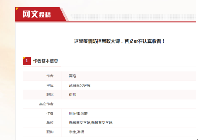Click the resize grip at the bottom-right corner
Image resolution: width=198 pixels, height=140 pixels.
[197, 139]
